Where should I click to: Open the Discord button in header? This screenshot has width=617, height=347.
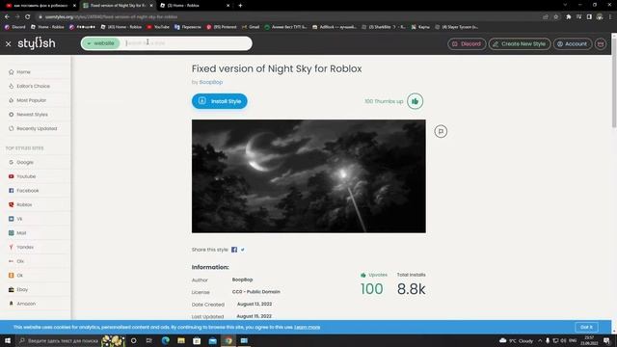click(x=467, y=43)
